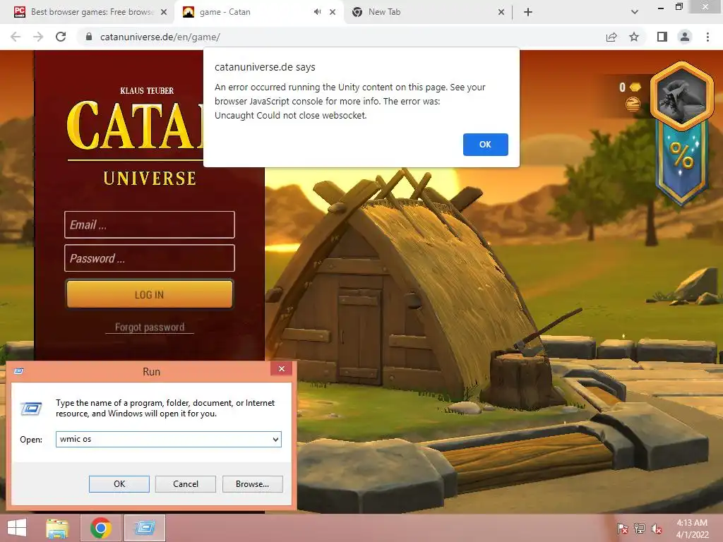Click the network tray icon
Viewport: 723px width, 542px height.
[640, 529]
